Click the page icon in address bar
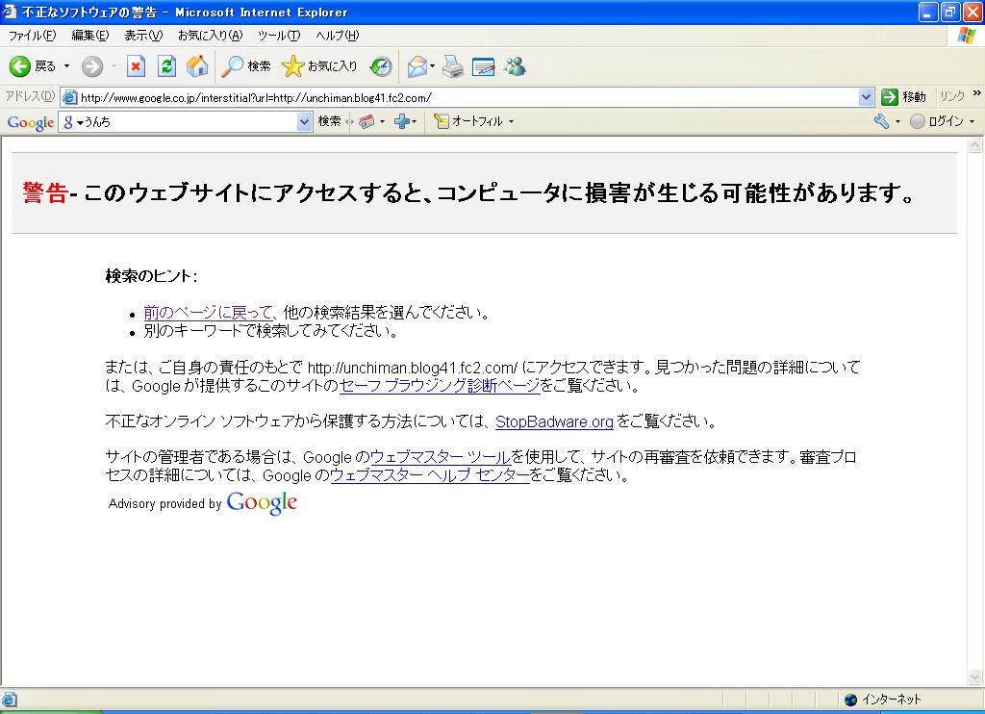 (x=69, y=97)
